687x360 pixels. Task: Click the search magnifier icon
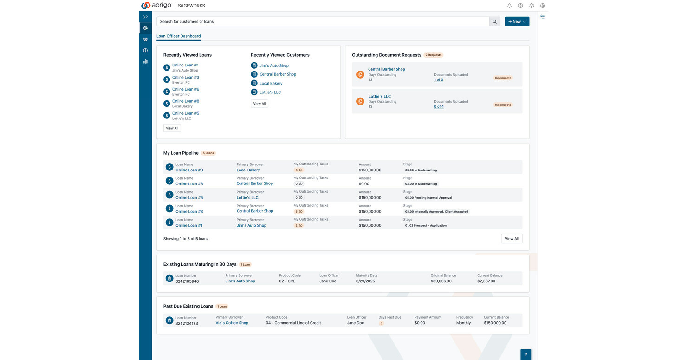coord(494,21)
